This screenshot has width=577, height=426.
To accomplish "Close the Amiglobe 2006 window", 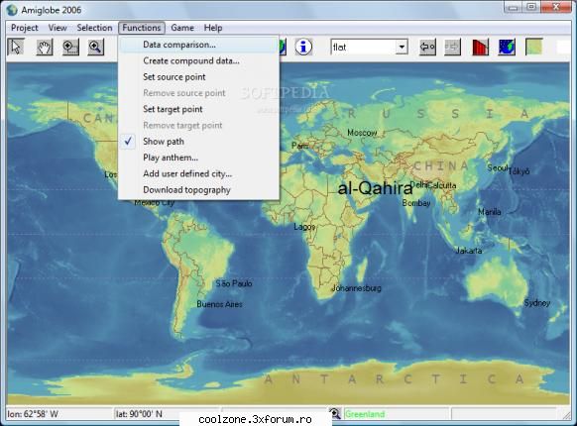I will (x=556, y=7).
